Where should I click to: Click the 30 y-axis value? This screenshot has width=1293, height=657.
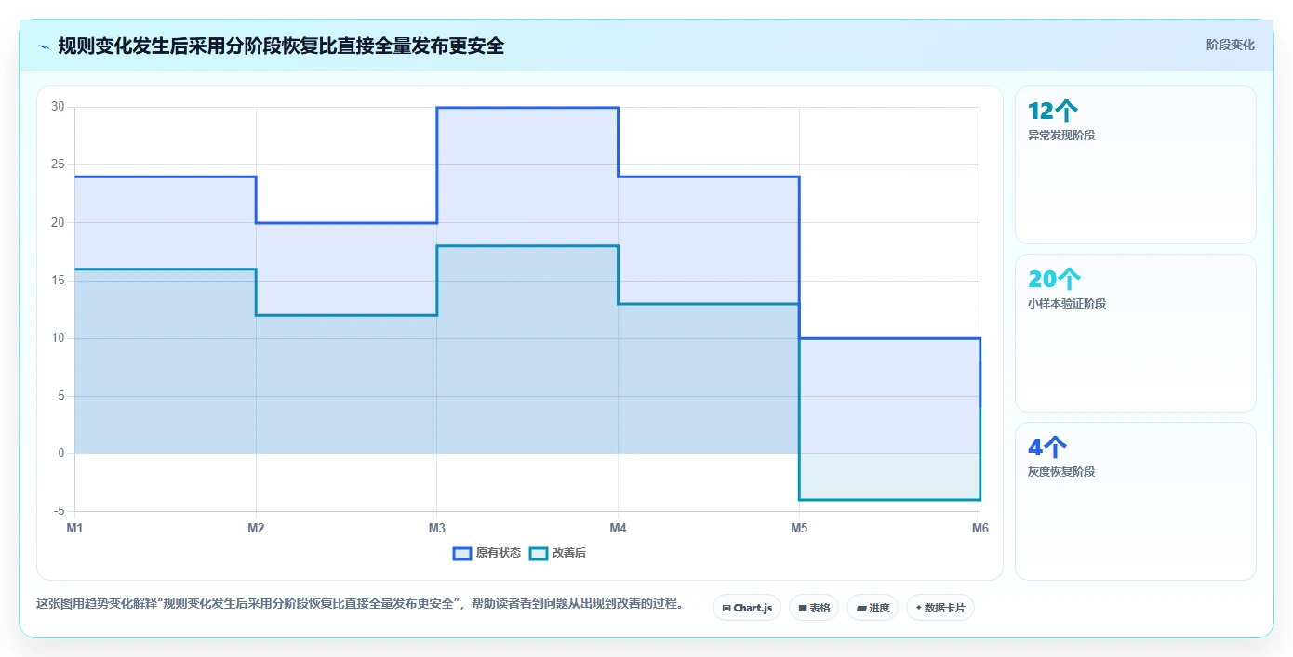pyautogui.click(x=58, y=107)
